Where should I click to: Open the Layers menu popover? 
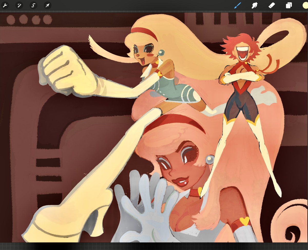(288, 6)
